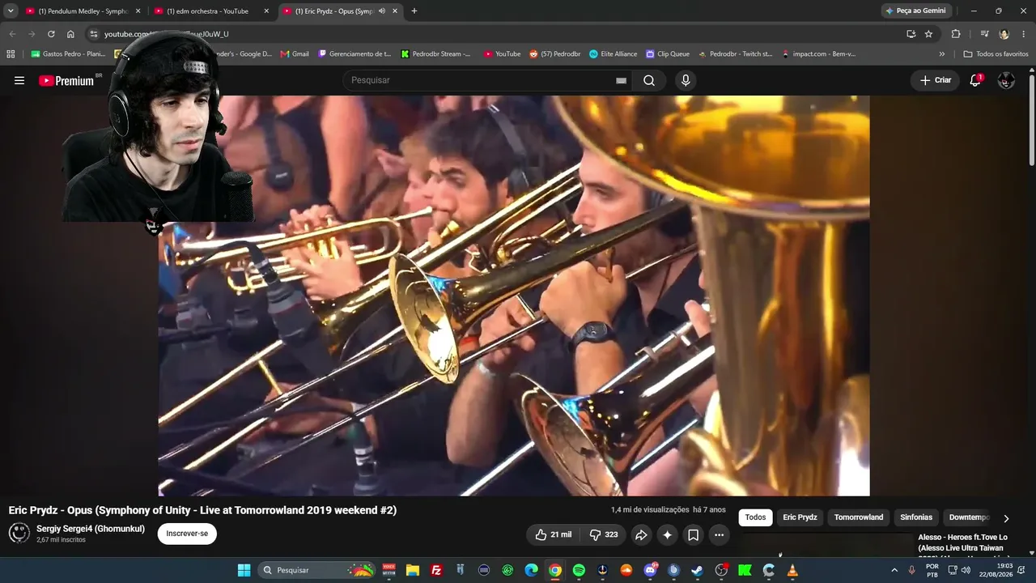1036x583 pixels.
Task: Switch to Pendulum Medley tab
Action: click(x=83, y=11)
